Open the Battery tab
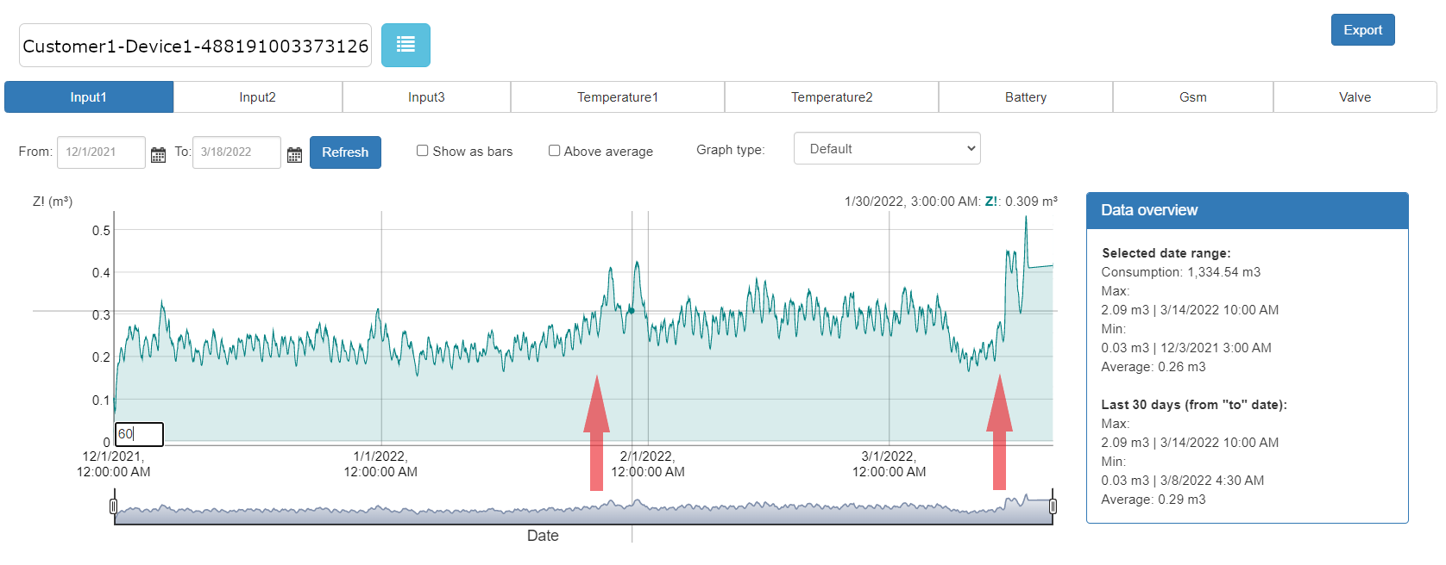Viewport: 1446px width, 565px height. tap(1025, 97)
